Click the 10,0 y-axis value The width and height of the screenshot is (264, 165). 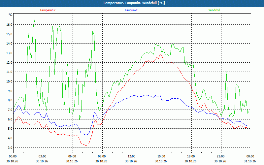pos(10,82)
